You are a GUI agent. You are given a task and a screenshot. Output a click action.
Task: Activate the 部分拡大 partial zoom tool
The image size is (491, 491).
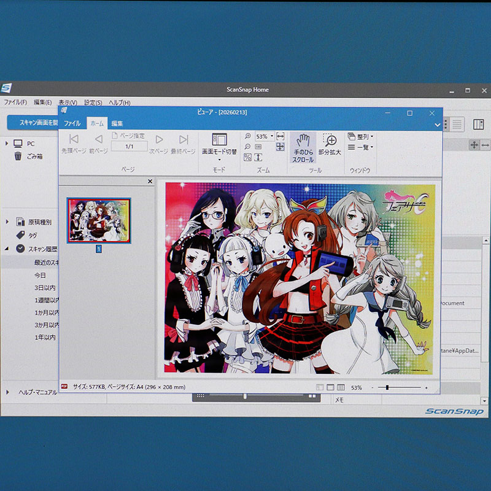[x=330, y=147]
